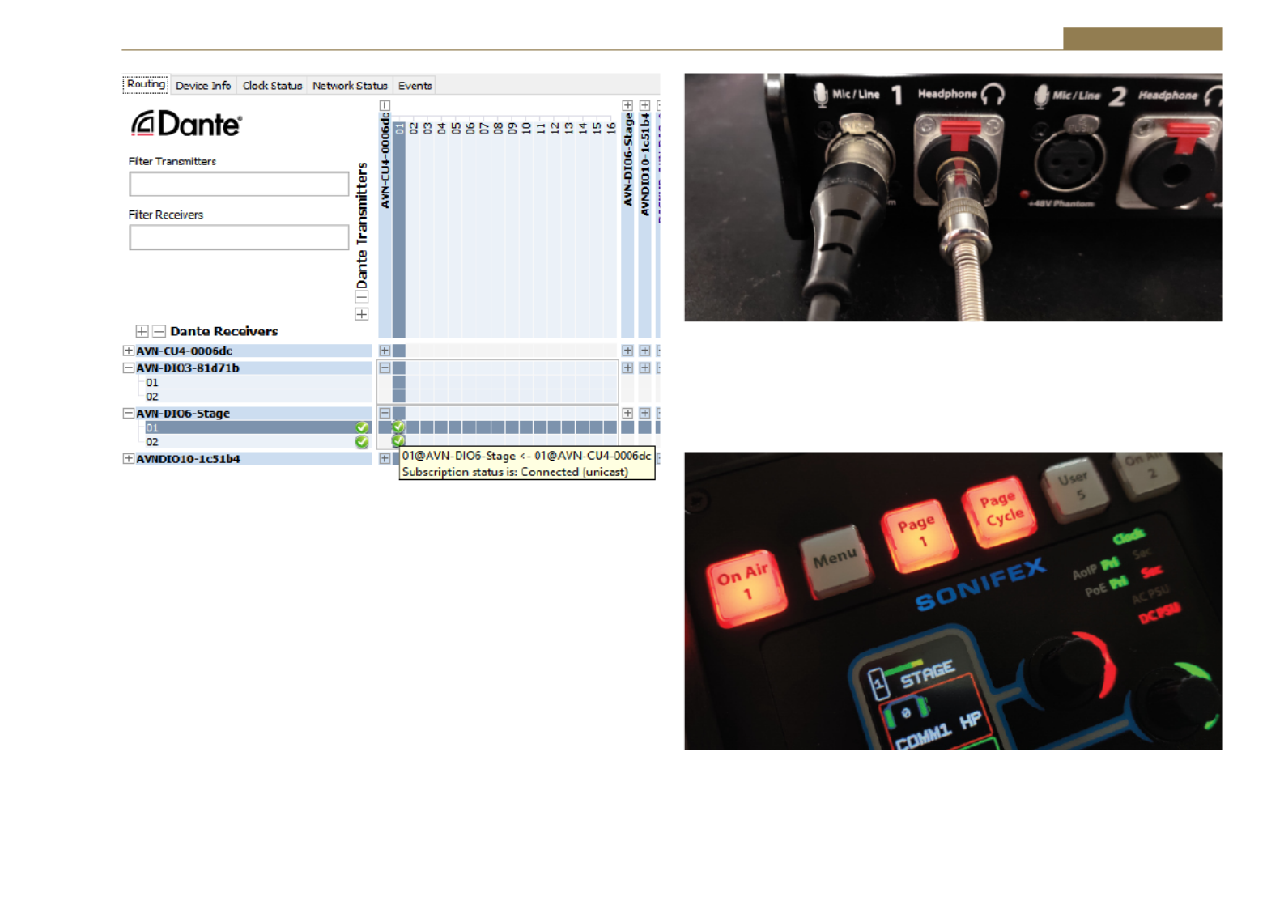
Task: Expand all Dante Receivers with plus icon
Action: click(x=142, y=331)
